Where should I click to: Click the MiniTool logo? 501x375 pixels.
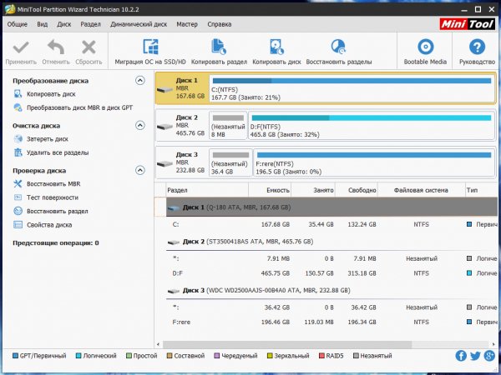pyautogui.click(x=468, y=24)
